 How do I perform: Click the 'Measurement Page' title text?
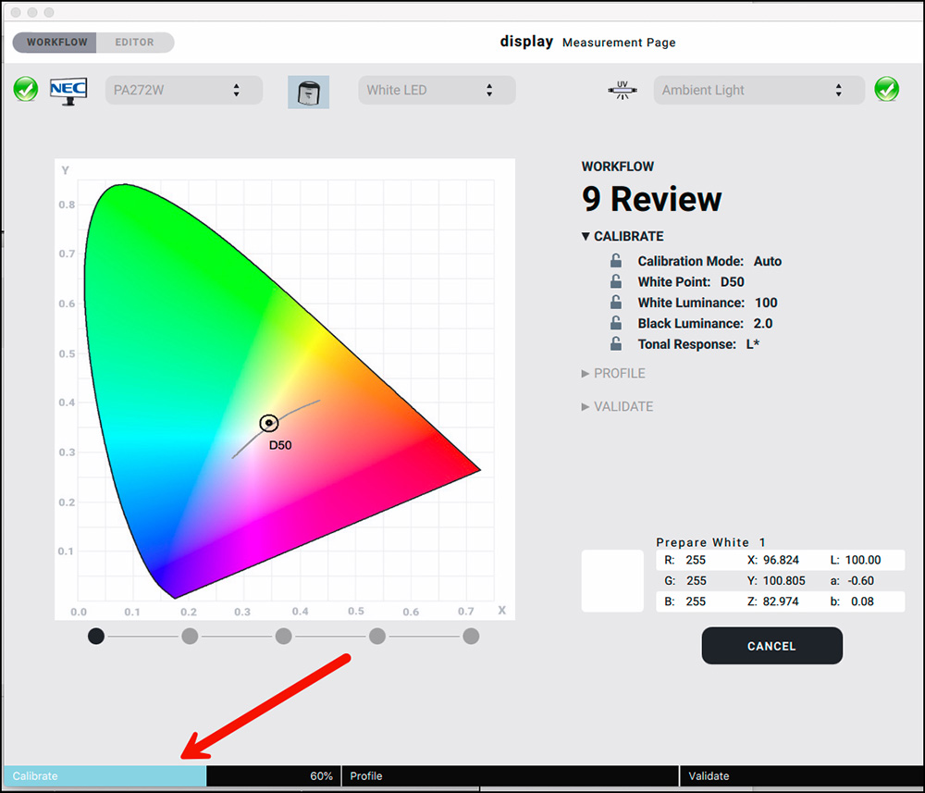click(619, 43)
